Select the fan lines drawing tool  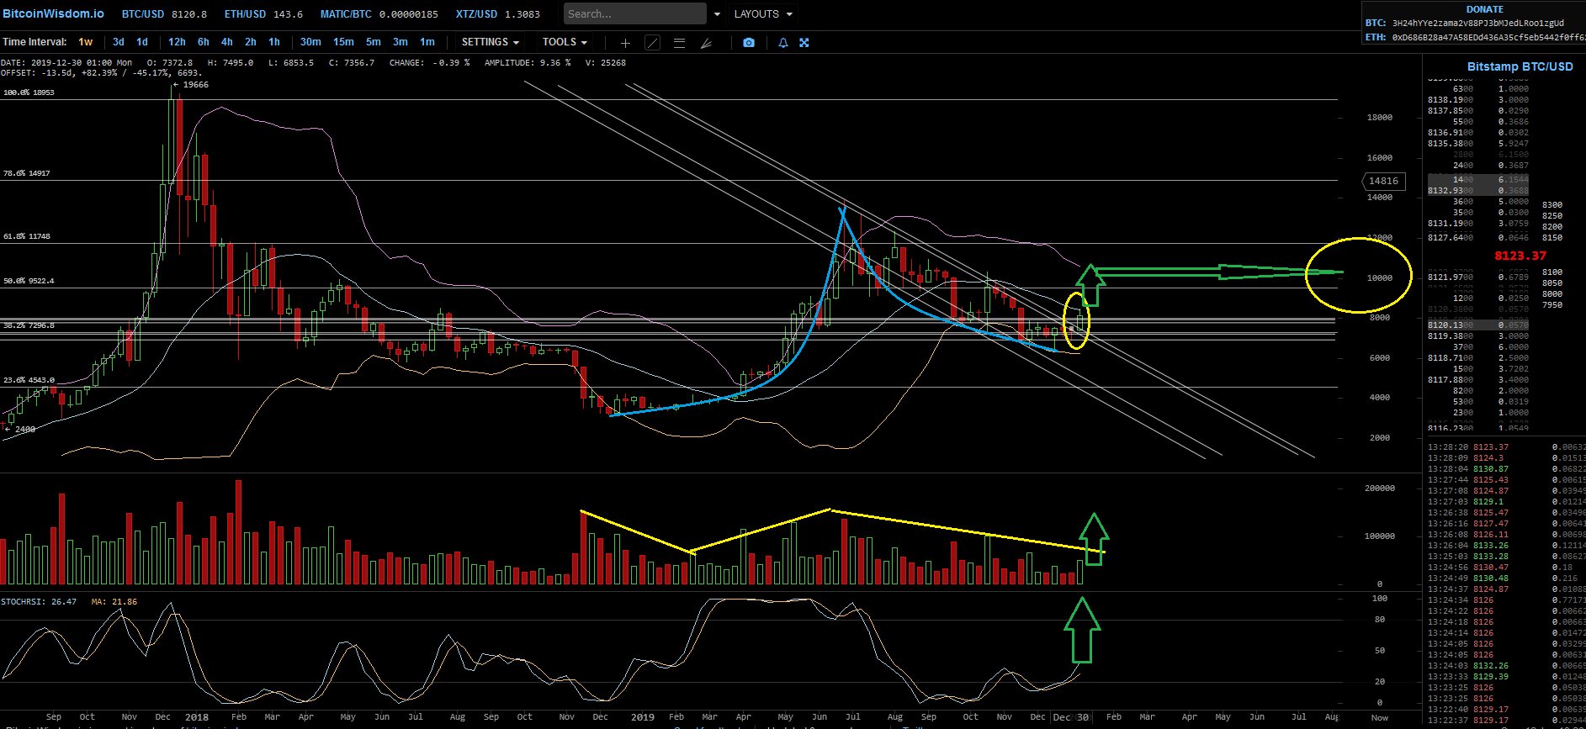(x=707, y=43)
